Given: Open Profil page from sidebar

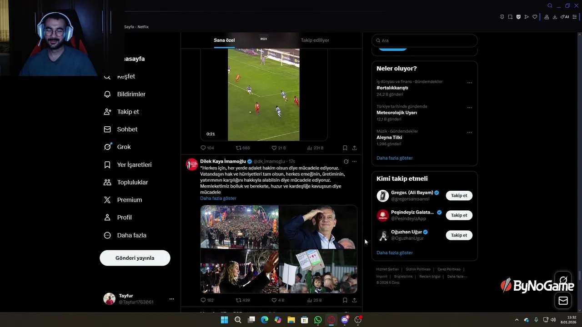Looking at the screenshot, I should click(x=118, y=218).
